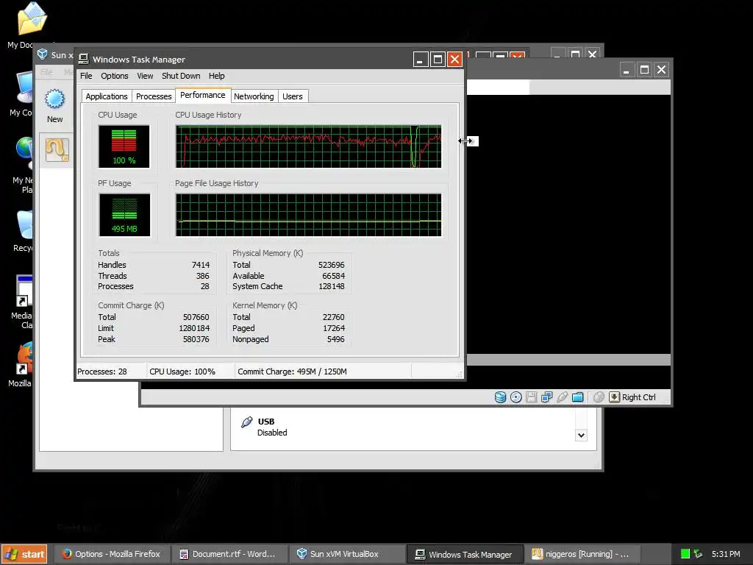Click the Handles value 7414
Screen dimensions: 753x565
[201, 265]
